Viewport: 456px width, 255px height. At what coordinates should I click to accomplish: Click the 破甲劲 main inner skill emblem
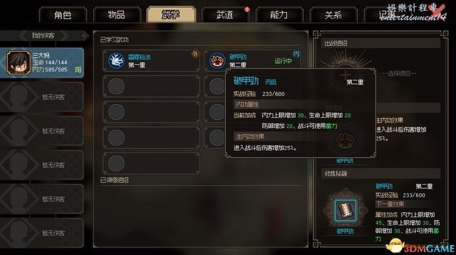(345, 141)
